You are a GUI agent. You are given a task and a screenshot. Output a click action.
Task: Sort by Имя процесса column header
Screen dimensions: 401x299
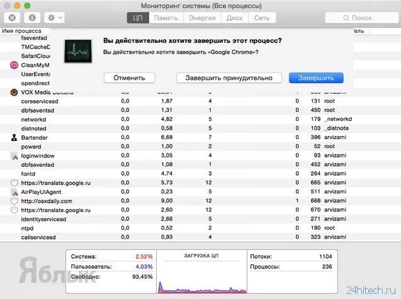coord(22,31)
